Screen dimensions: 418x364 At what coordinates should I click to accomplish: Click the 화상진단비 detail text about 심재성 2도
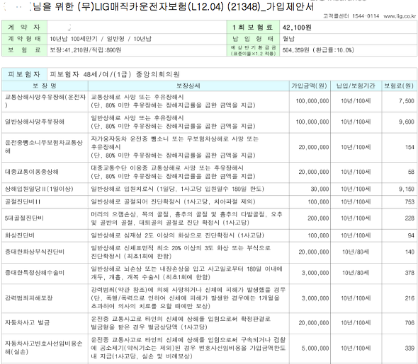(x=177, y=235)
